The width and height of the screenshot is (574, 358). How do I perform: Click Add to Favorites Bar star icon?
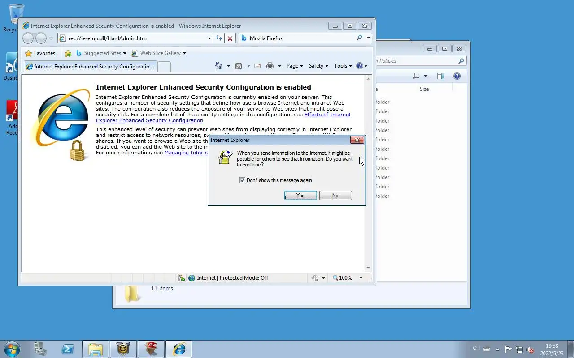[68, 53]
